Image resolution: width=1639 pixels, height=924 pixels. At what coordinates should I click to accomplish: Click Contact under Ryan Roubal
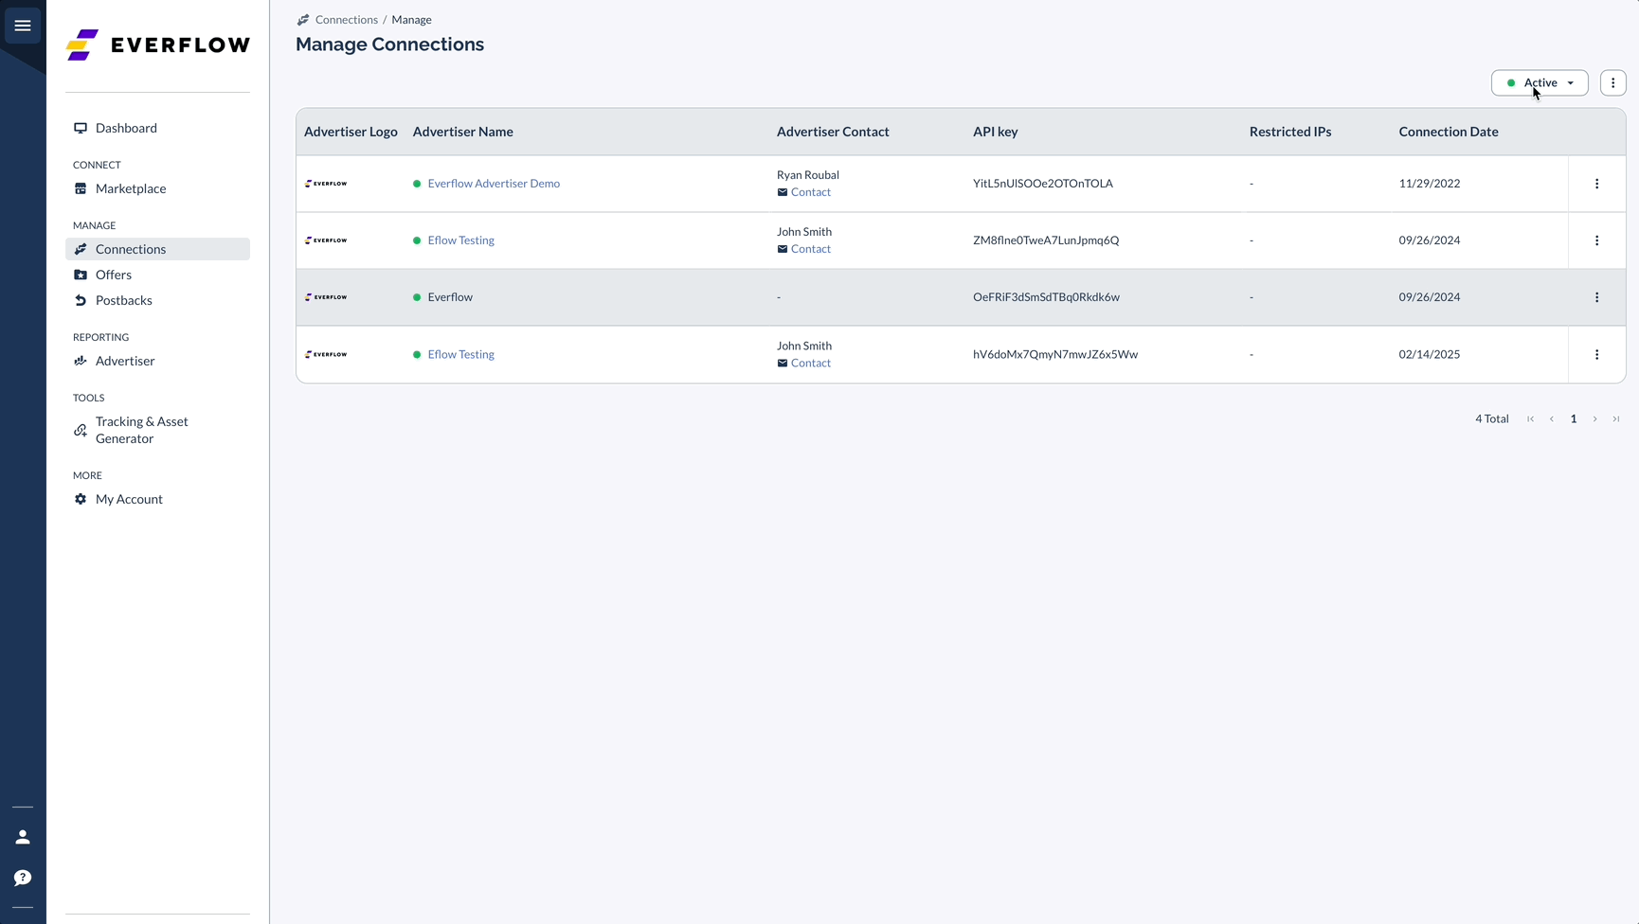811,191
